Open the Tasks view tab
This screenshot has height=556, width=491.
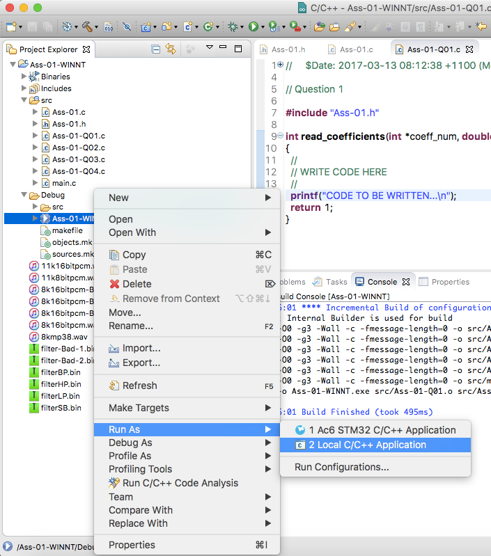pyautogui.click(x=336, y=282)
